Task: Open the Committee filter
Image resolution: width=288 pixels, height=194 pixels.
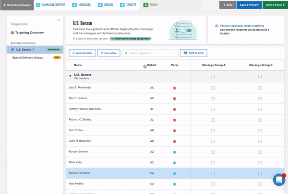Action: coord(108,53)
